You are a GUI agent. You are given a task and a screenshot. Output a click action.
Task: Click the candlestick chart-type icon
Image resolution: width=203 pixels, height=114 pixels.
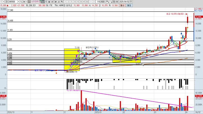[108, 2]
